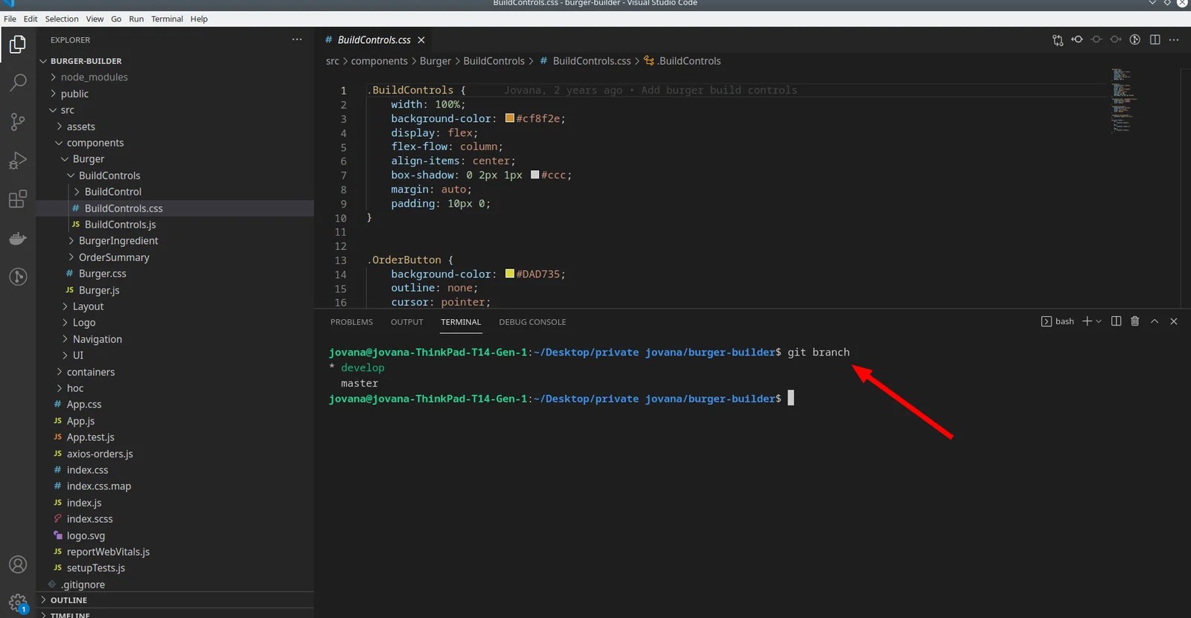Split the terminal

coord(1117,321)
